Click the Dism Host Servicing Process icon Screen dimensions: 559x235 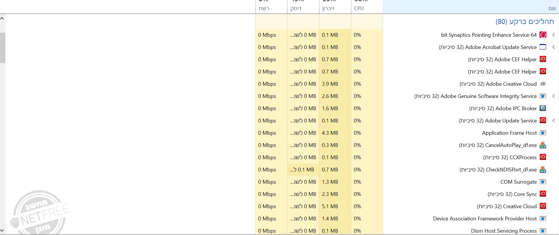point(543,231)
